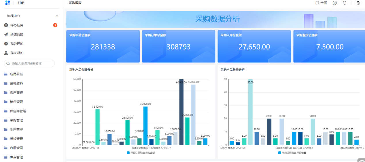Image resolution: width=365 pixels, height=162 pixels.
Task: Open the 供应商管理 menu folder
Action: [x=18, y=111]
